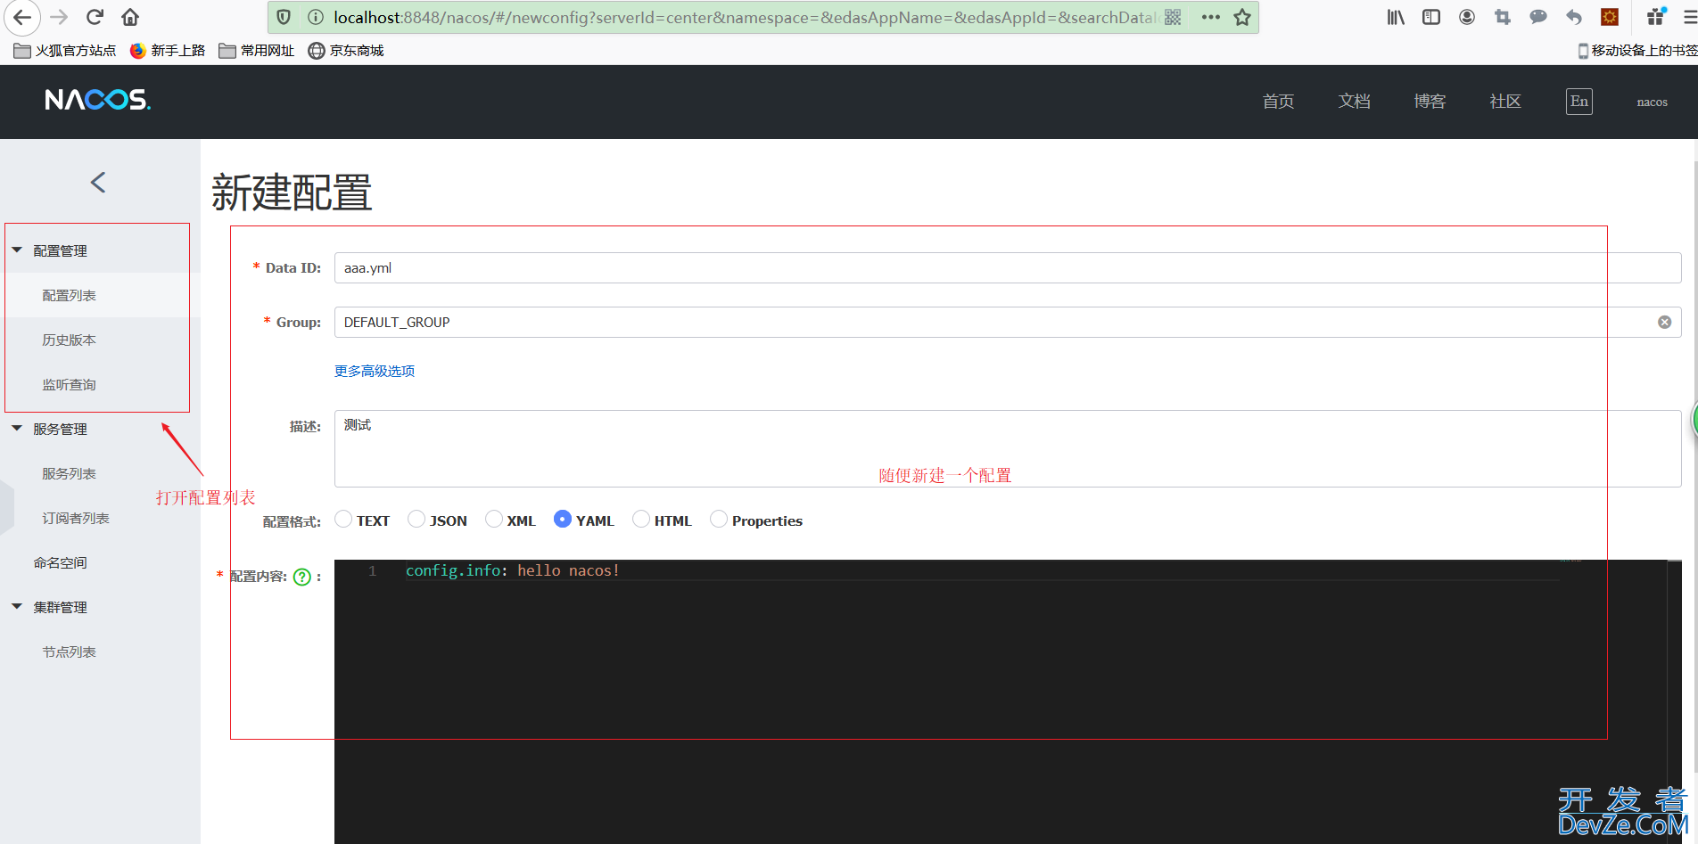Click the browser forward arrow
The height and width of the screenshot is (844, 1698).
(59, 17)
